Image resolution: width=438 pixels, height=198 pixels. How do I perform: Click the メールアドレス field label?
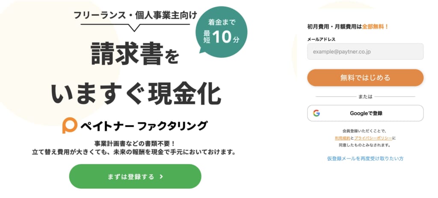tap(321, 39)
